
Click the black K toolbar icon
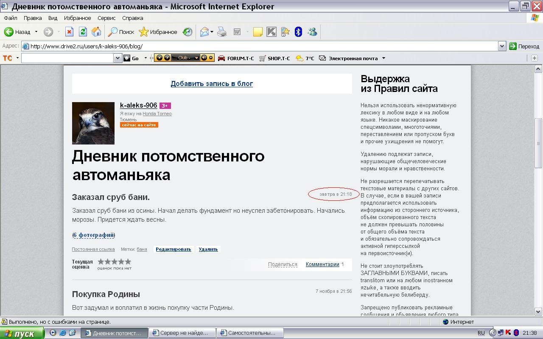coord(271,32)
